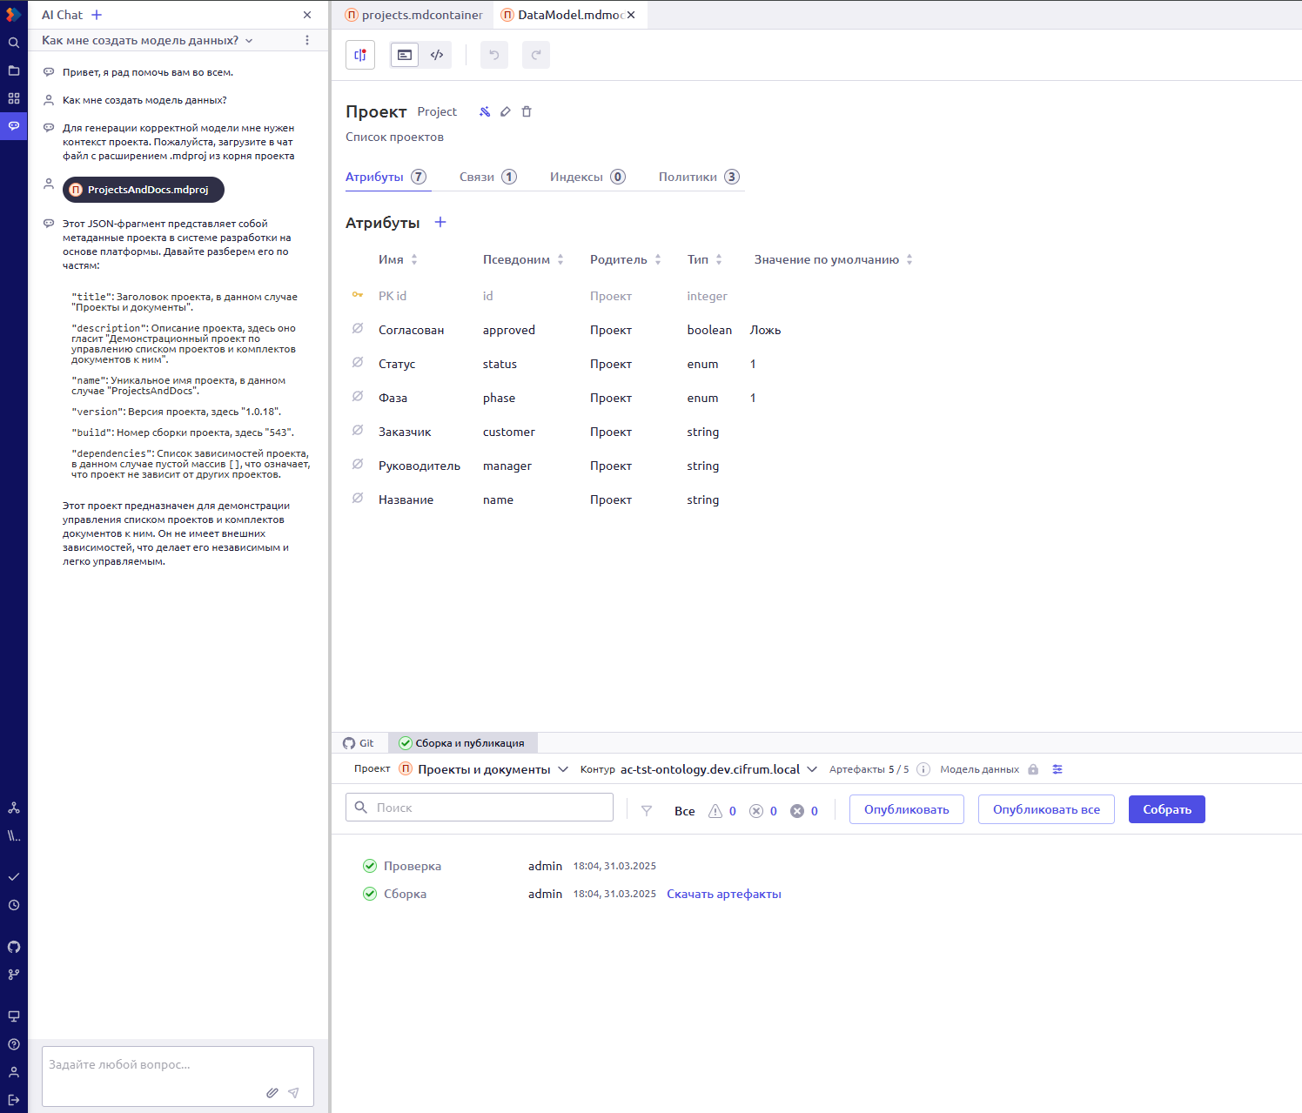Open the user profile sidebar icon

tap(14, 1072)
